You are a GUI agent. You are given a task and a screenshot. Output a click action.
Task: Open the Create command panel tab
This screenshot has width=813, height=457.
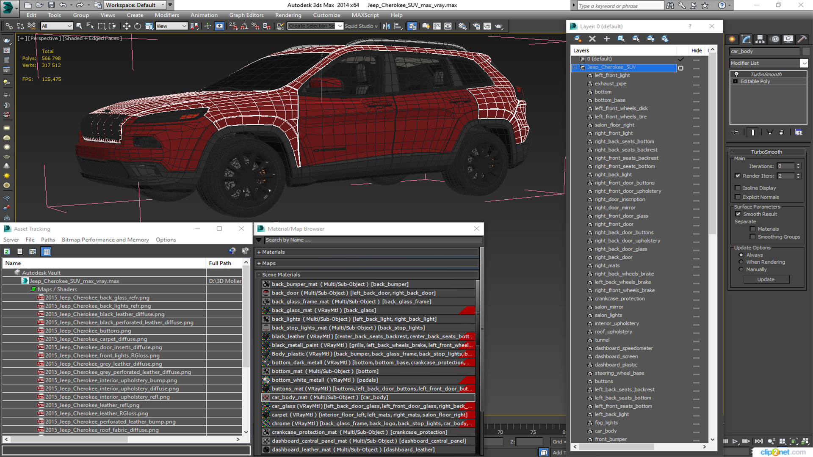click(x=732, y=39)
